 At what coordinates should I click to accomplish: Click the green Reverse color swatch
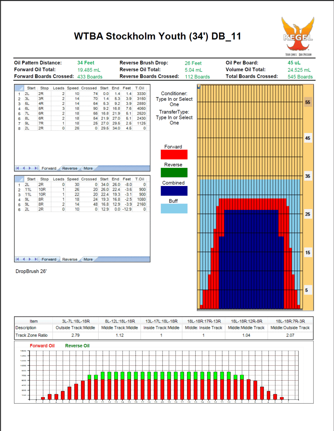[174, 173]
